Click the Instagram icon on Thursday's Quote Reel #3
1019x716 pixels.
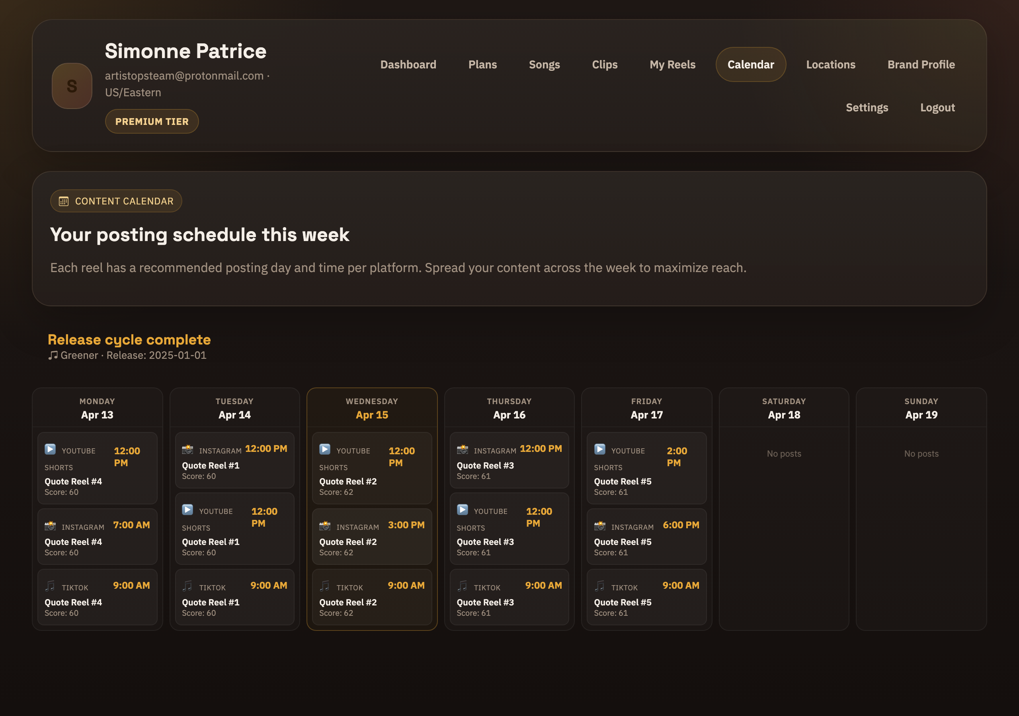(x=462, y=449)
